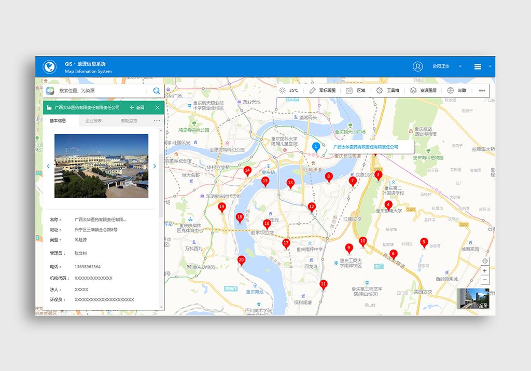Image resolution: width=531 pixels, height=371 pixels.
Task: Select red map marker 13
Action: (x=290, y=183)
